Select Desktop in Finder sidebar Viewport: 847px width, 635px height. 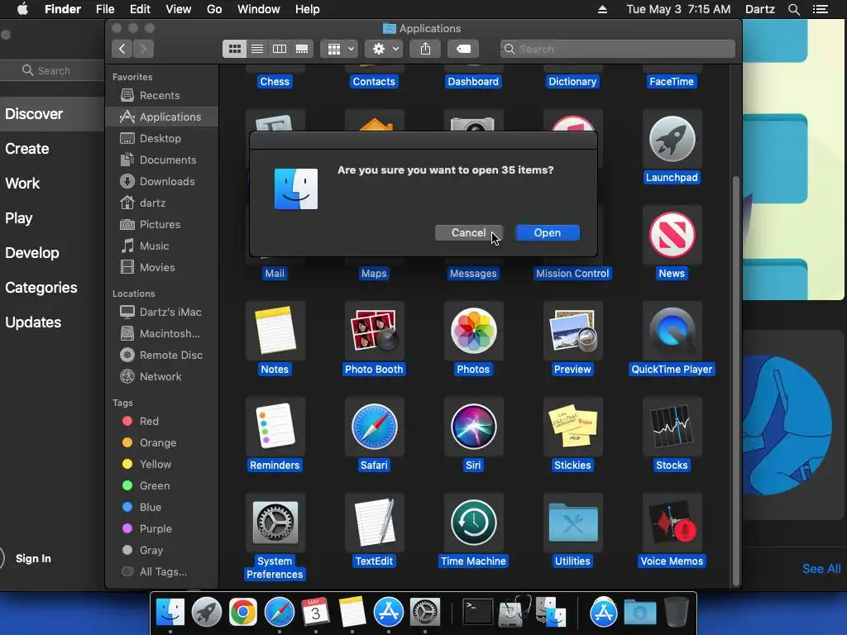tap(162, 139)
